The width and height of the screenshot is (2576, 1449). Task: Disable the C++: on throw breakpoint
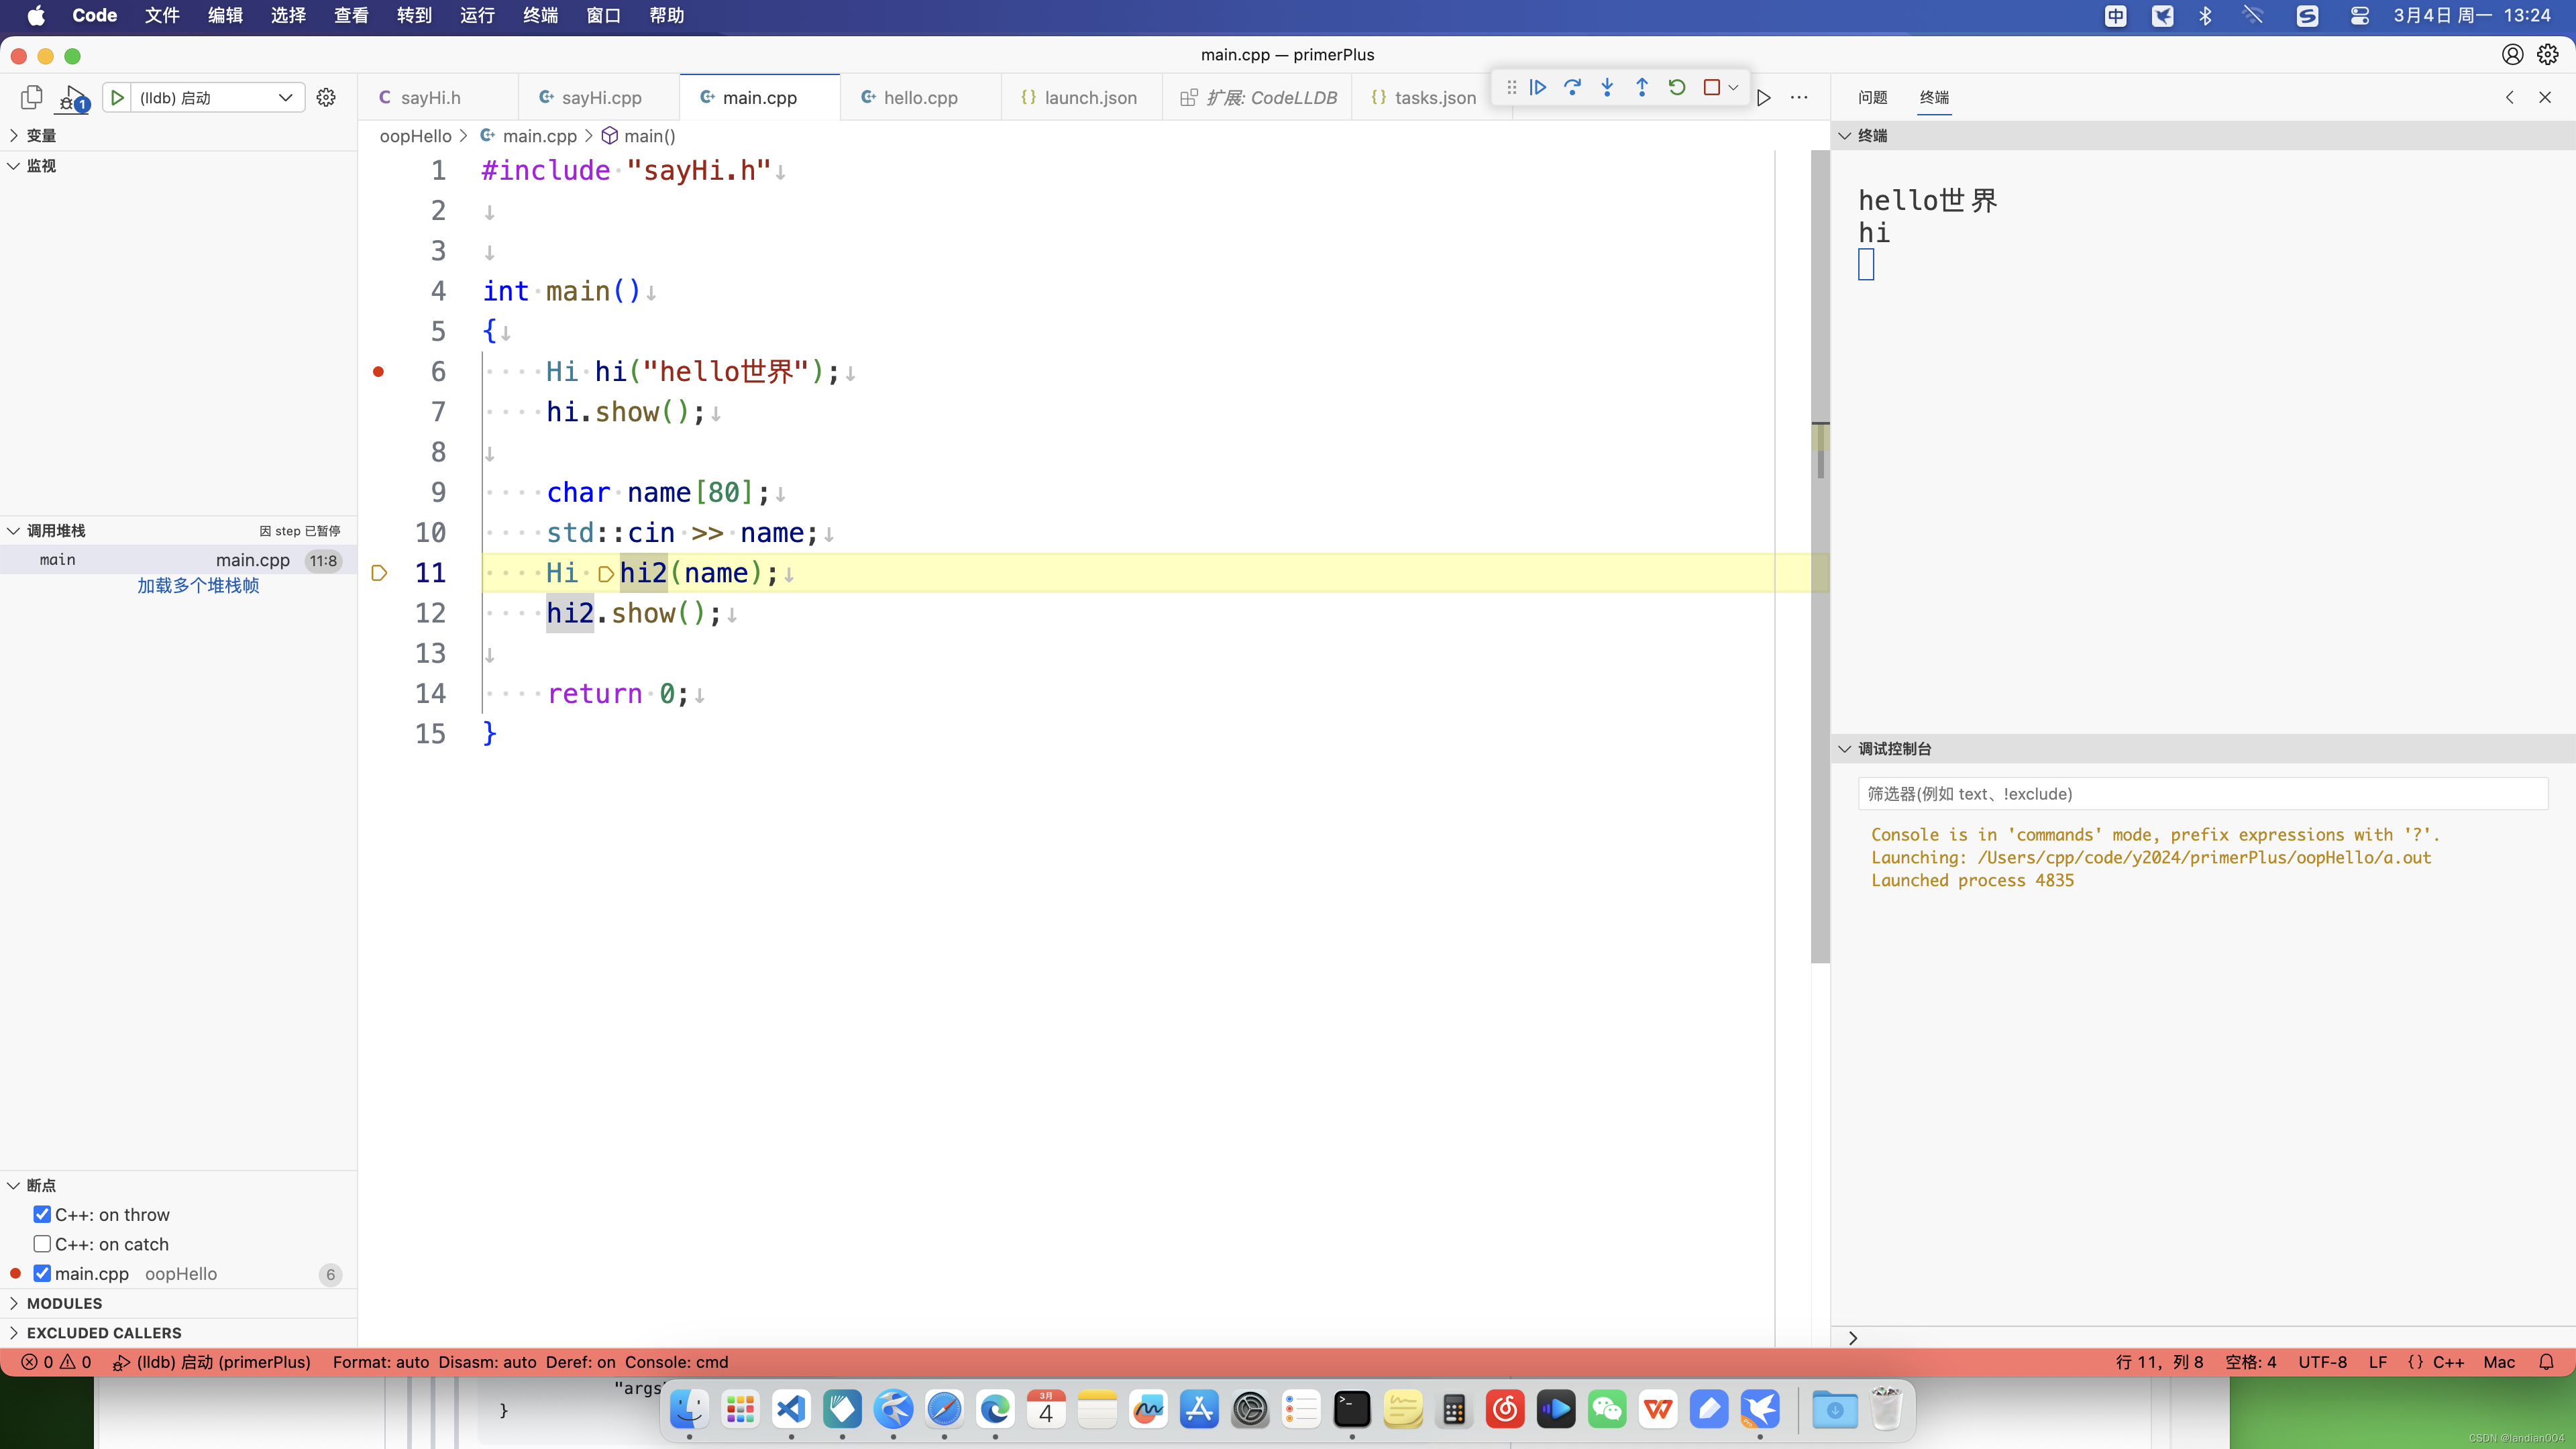[42, 1214]
